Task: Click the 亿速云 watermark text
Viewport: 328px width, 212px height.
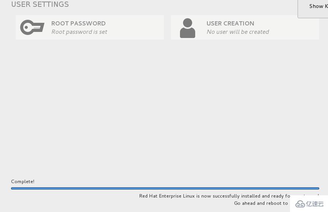Action: [315, 204]
